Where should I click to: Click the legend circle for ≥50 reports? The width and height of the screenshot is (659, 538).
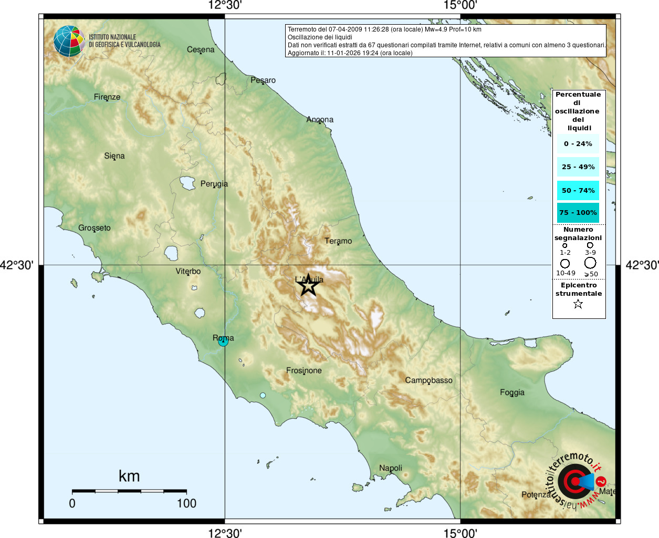(591, 262)
